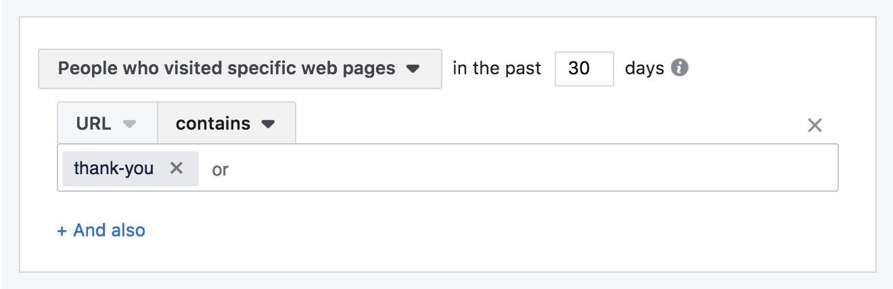Click the "days" label text

(x=644, y=69)
